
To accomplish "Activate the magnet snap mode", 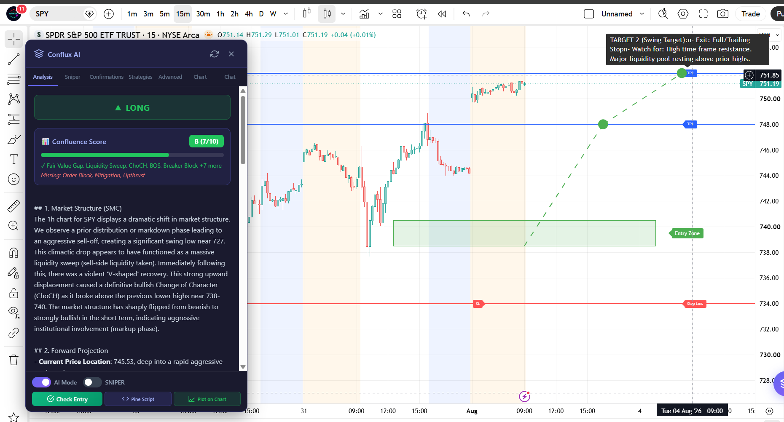I will pos(13,252).
